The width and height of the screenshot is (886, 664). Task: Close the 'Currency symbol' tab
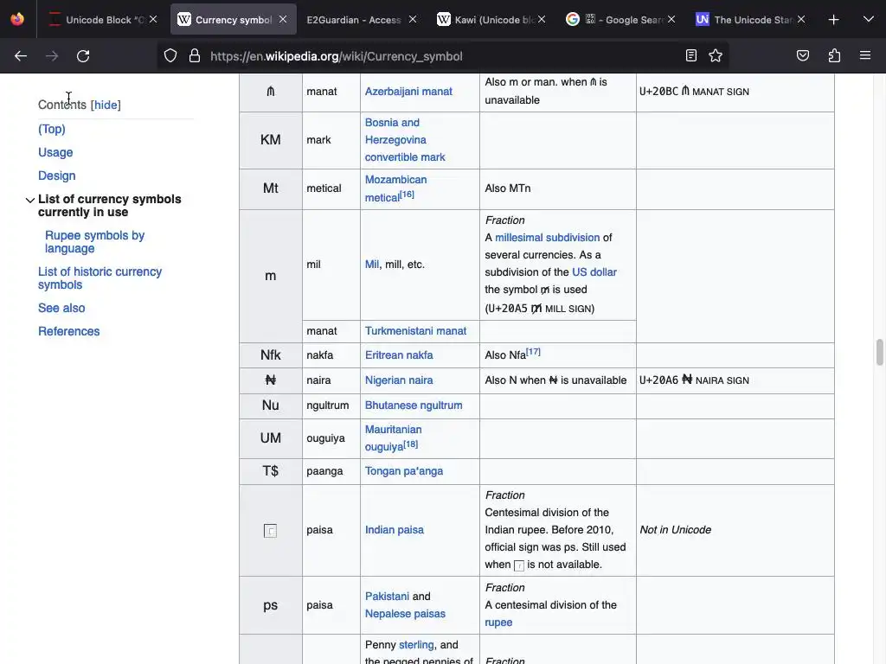coord(283,19)
